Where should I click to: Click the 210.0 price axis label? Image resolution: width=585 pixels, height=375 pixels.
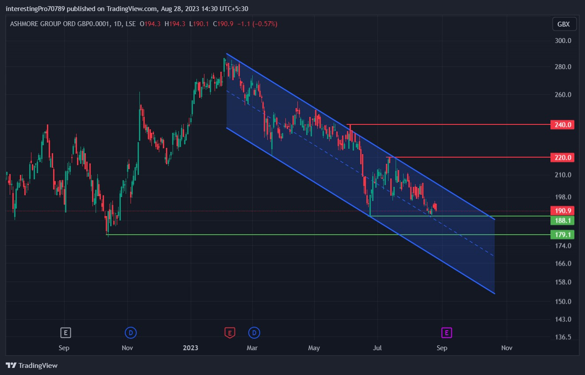click(x=563, y=175)
